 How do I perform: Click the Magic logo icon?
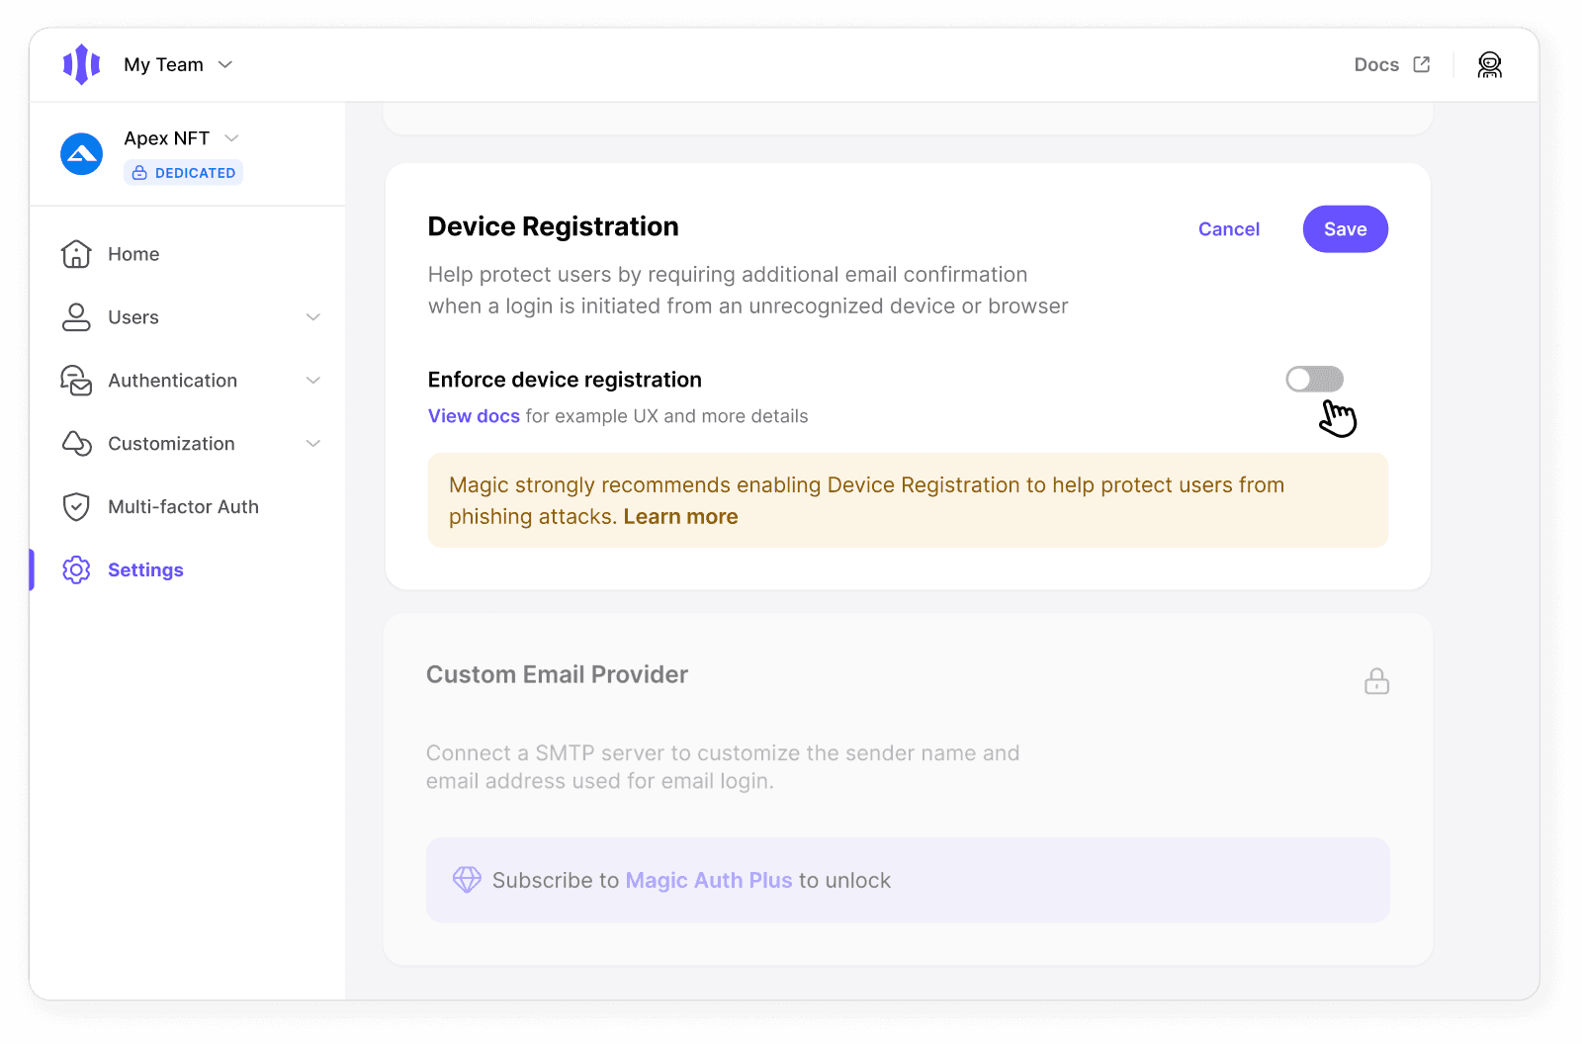click(82, 64)
